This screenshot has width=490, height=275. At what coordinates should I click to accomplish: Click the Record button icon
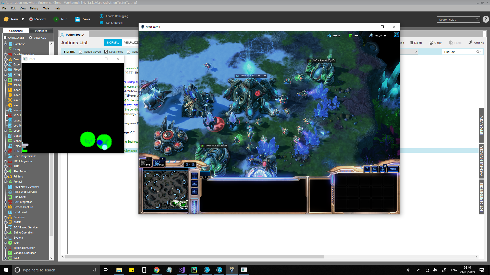point(31,19)
